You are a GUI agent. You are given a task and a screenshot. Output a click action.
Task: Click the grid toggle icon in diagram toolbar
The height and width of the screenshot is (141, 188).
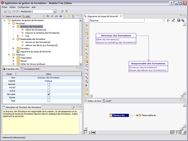[x=164, y=20]
